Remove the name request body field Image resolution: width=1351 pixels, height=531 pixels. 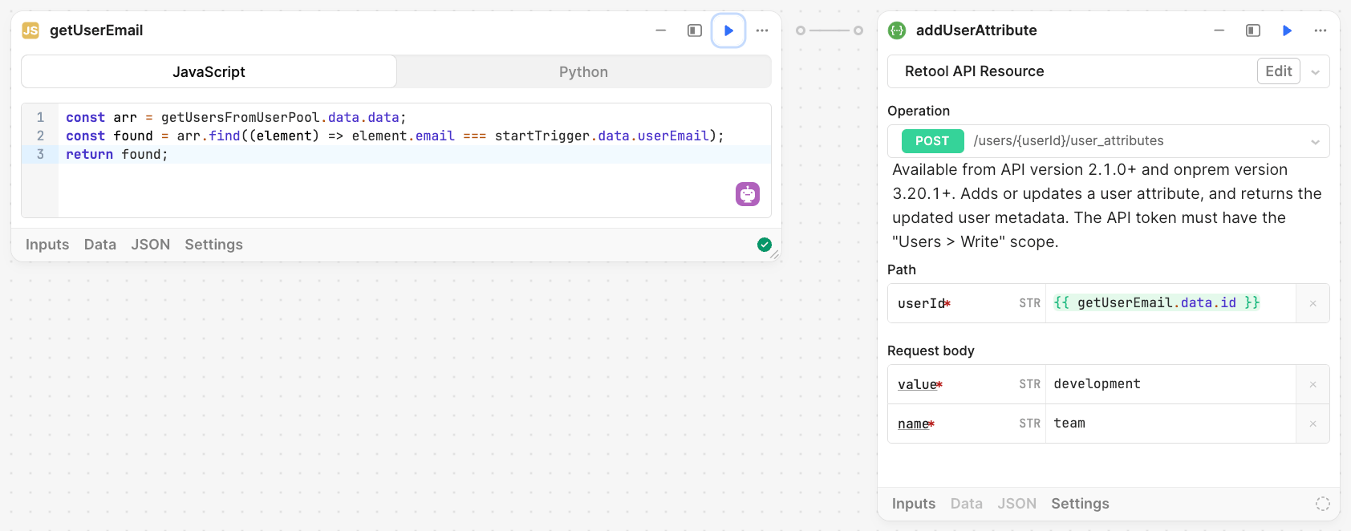(x=1313, y=424)
